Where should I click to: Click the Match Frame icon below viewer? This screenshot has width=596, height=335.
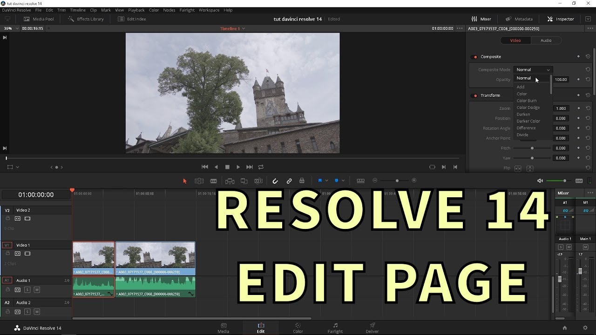click(x=432, y=167)
